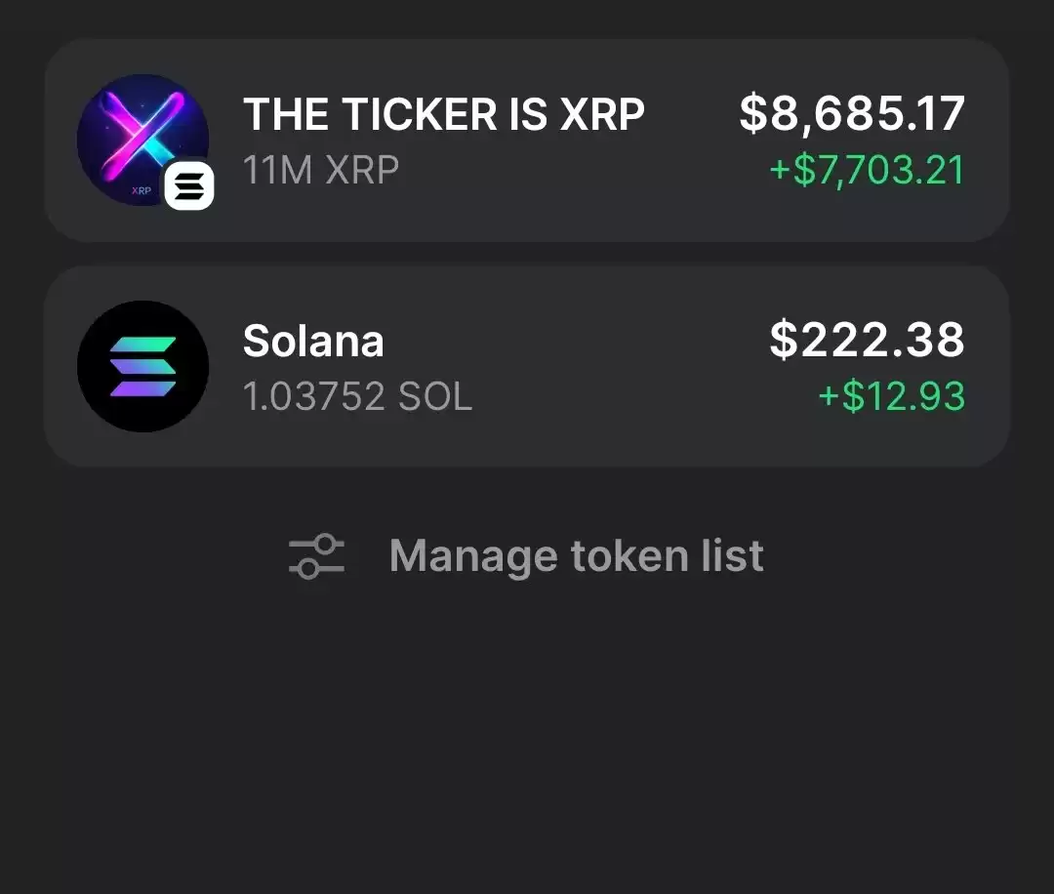Tap the +$12.93 Solana gain

click(892, 396)
